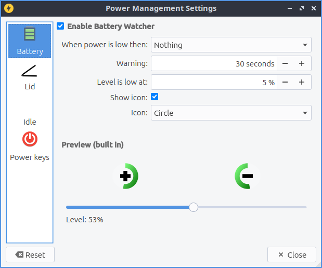Open the 'When power is low then' dropdown
Screen dimensions: 322x268
(231, 45)
